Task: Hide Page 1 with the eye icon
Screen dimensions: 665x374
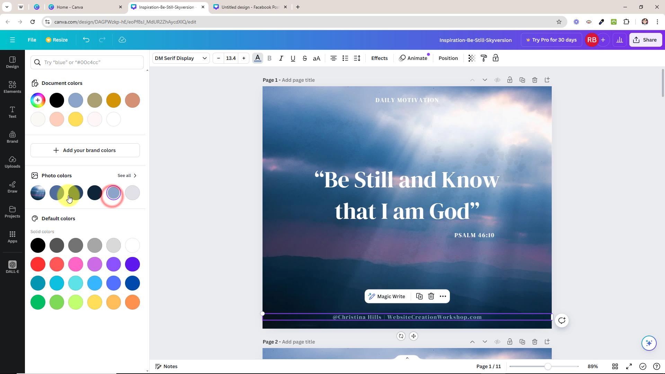Action: click(x=497, y=80)
